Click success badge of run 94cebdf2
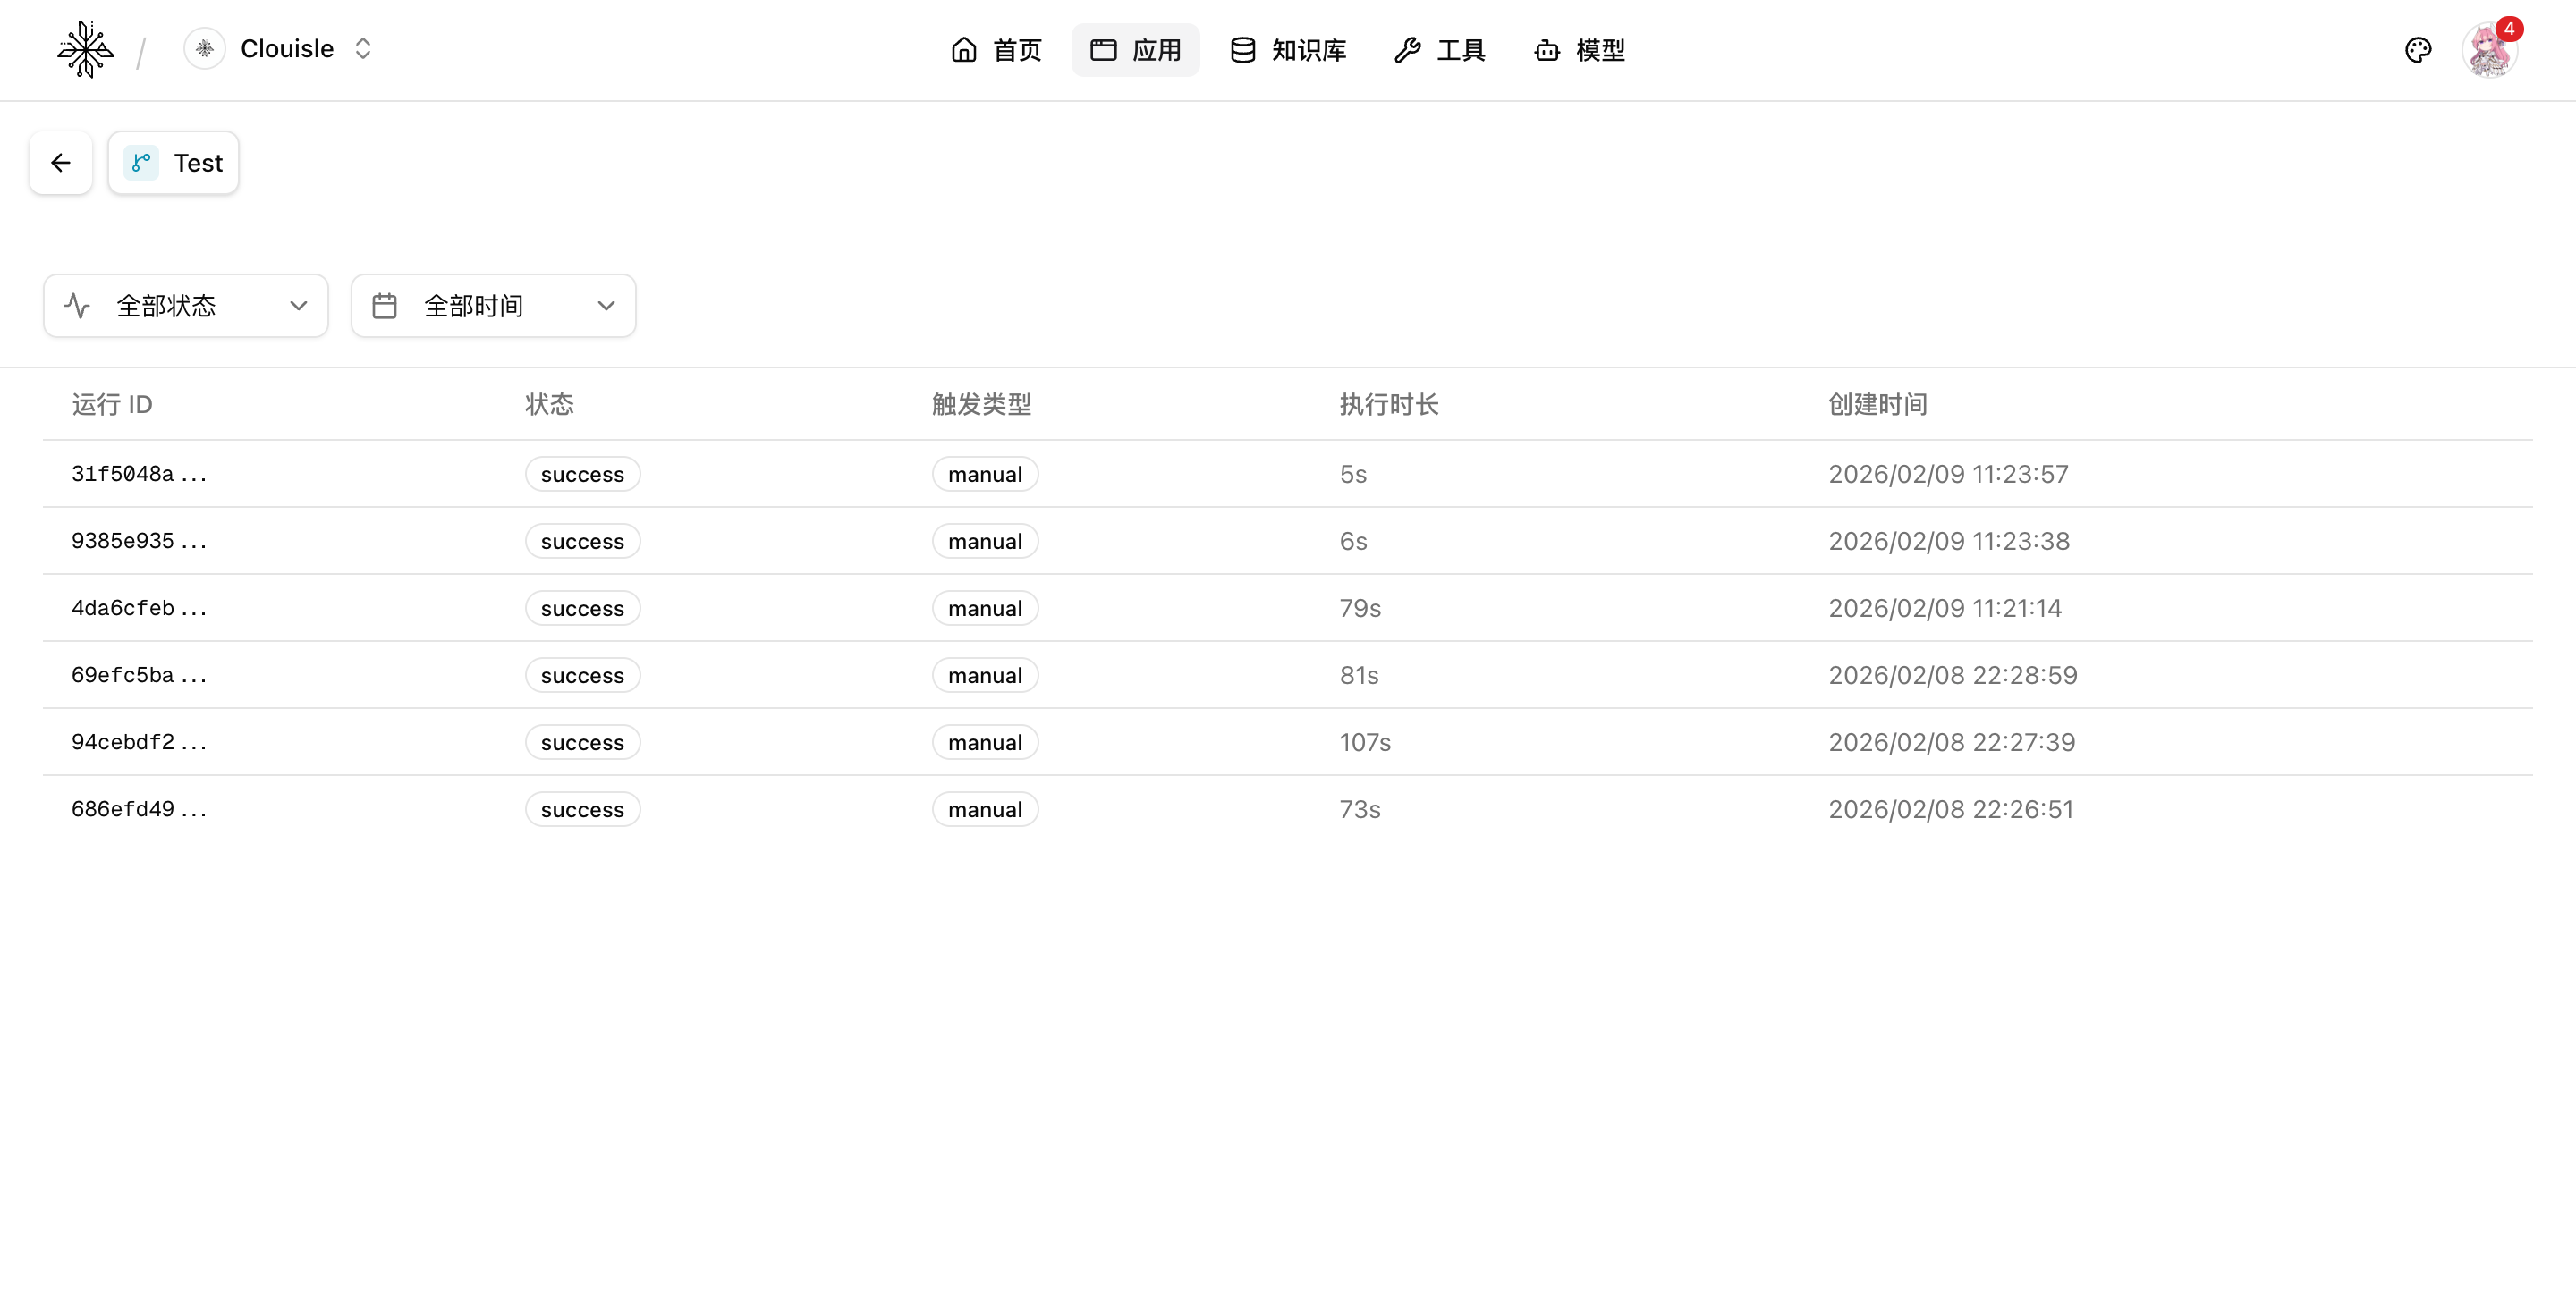2576x1291 pixels. [582, 742]
